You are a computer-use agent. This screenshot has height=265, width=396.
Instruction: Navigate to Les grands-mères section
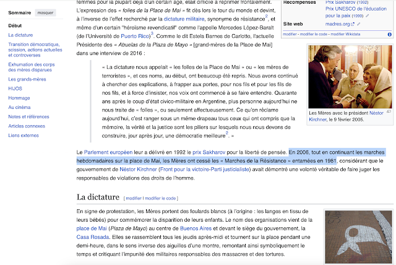[27, 79]
